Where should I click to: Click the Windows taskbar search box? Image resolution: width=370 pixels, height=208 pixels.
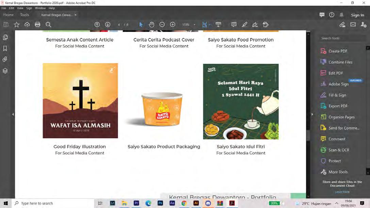[53, 203]
